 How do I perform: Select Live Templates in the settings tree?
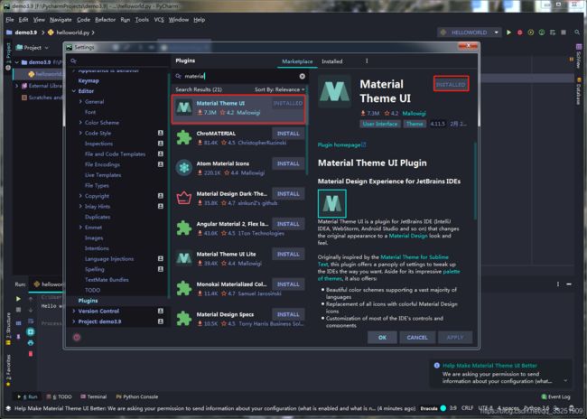click(103, 175)
